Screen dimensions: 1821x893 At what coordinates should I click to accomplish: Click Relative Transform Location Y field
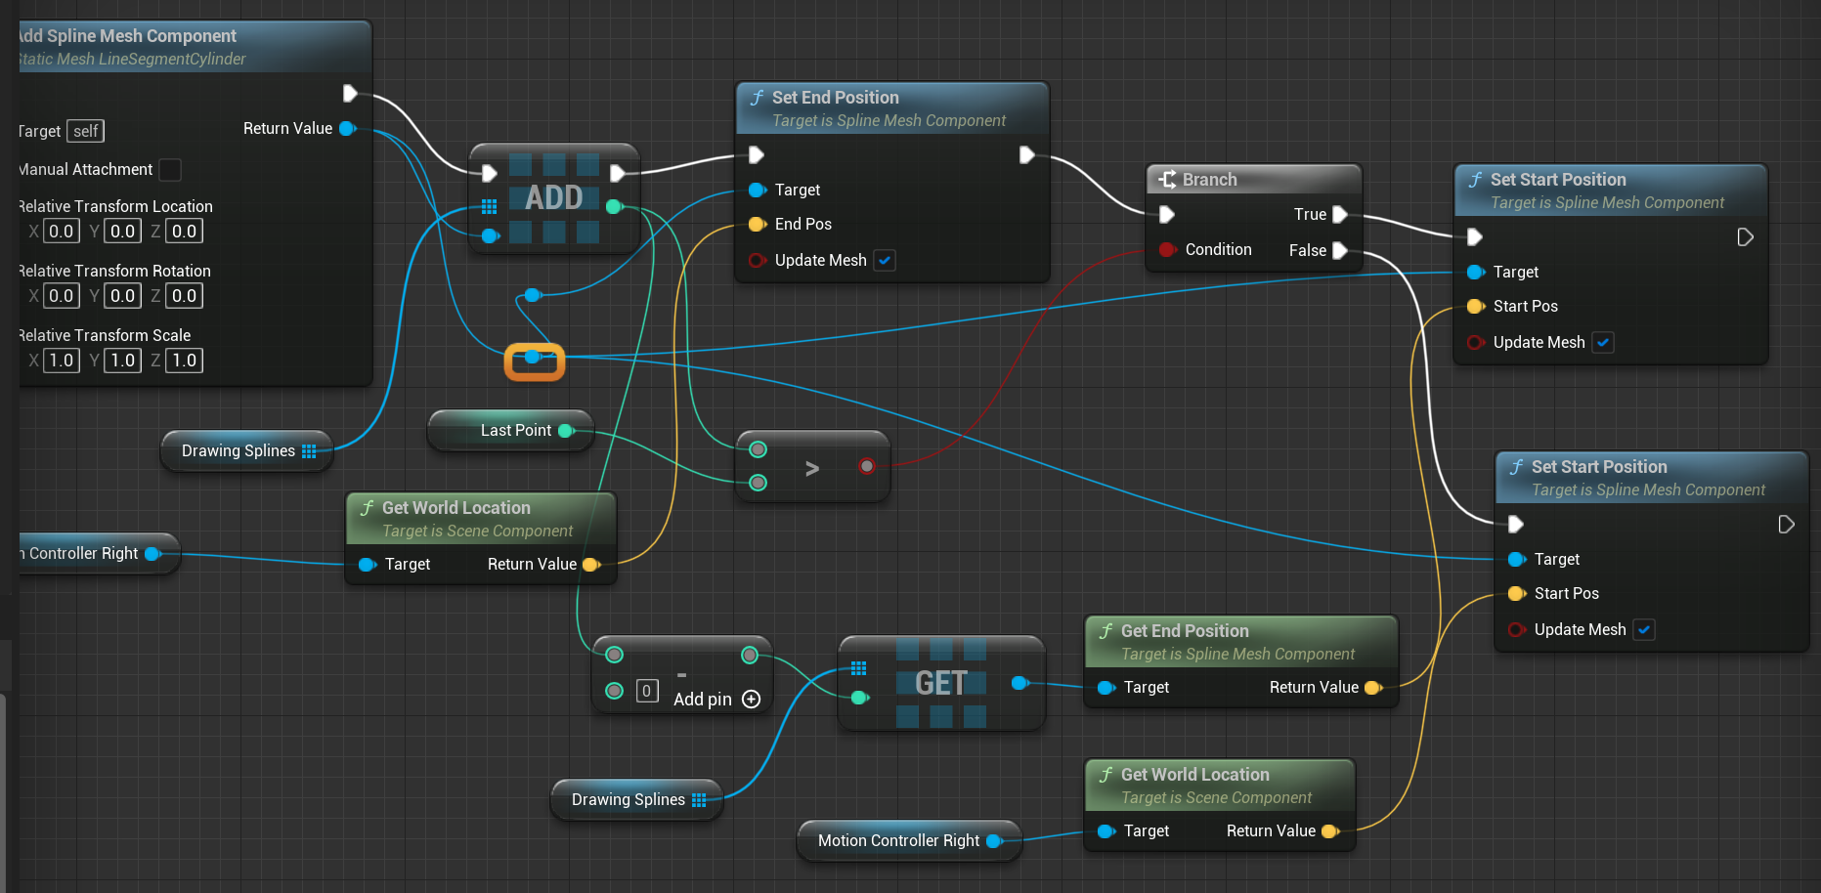point(123,232)
